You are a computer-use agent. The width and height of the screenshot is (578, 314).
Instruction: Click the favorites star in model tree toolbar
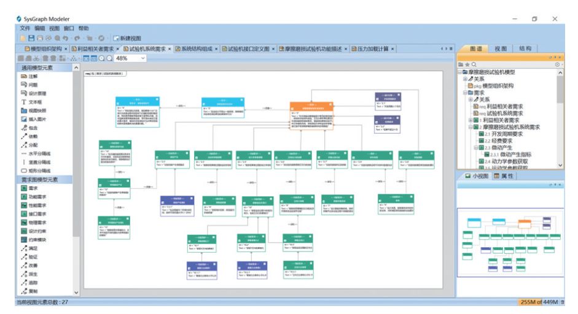pos(467,64)
